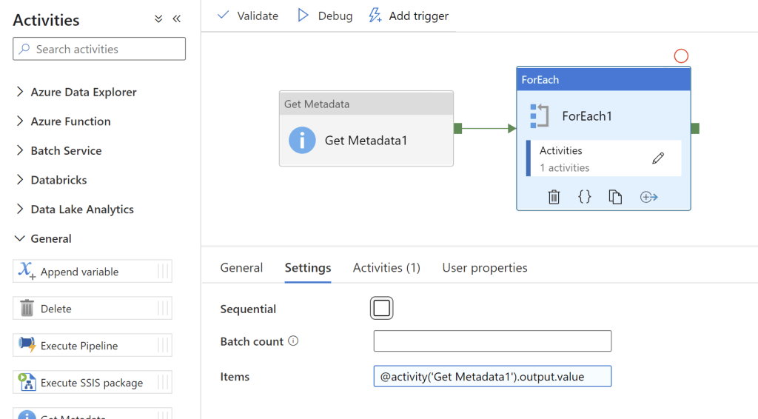Open the Activities (1) tab

coord(386,268)
